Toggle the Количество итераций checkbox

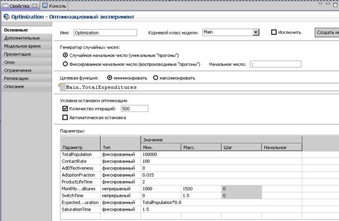point(65,108)
